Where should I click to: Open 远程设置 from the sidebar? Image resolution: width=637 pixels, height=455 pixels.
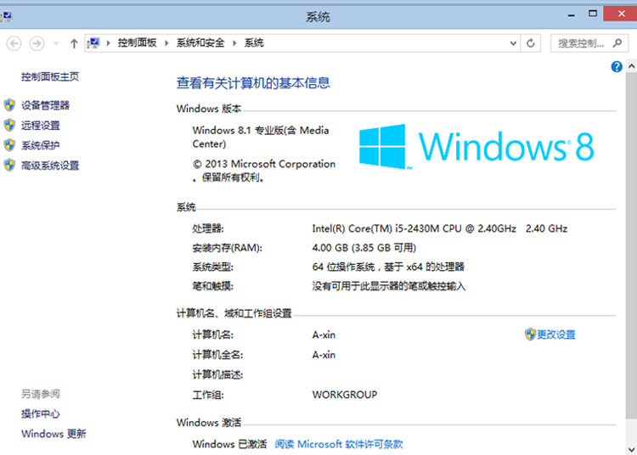[x=40, y=126]
